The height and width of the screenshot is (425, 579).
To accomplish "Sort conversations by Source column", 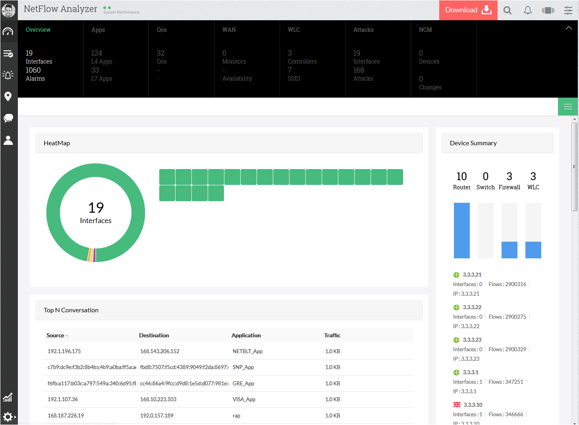I will click(56, 335).
